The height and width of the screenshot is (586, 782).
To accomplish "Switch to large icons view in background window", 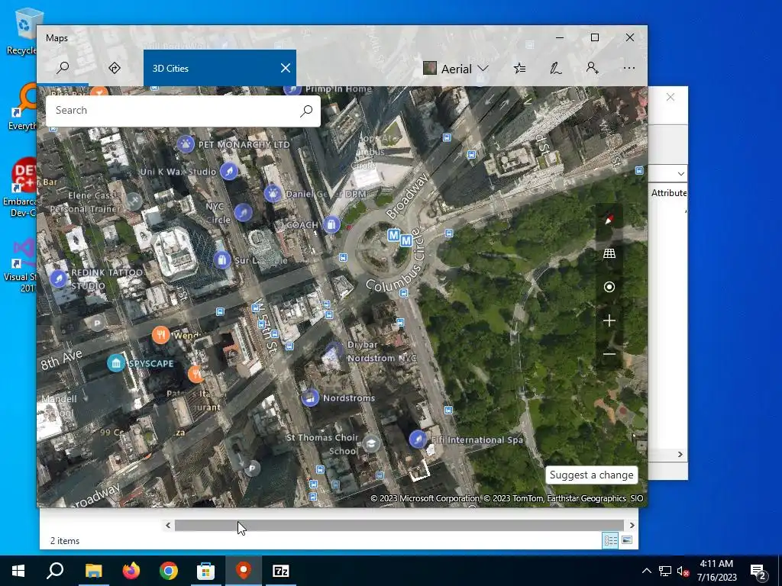I will click(627, 540).
